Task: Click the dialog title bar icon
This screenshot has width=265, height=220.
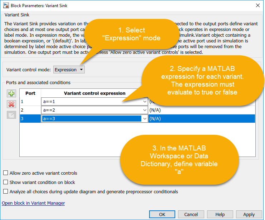Action: point(5,5)
